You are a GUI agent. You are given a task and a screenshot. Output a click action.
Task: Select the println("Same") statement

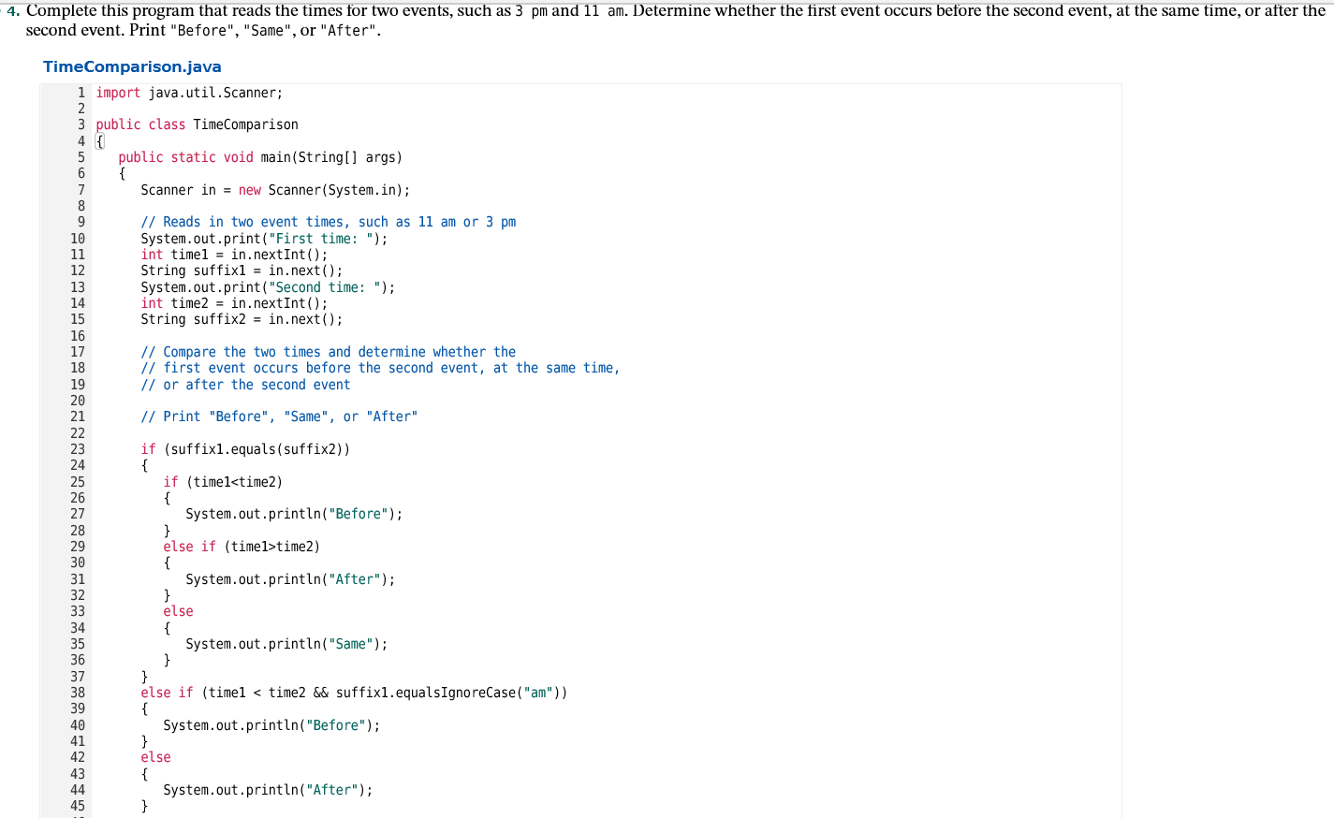pyautogui.click(x=286, y=643)
